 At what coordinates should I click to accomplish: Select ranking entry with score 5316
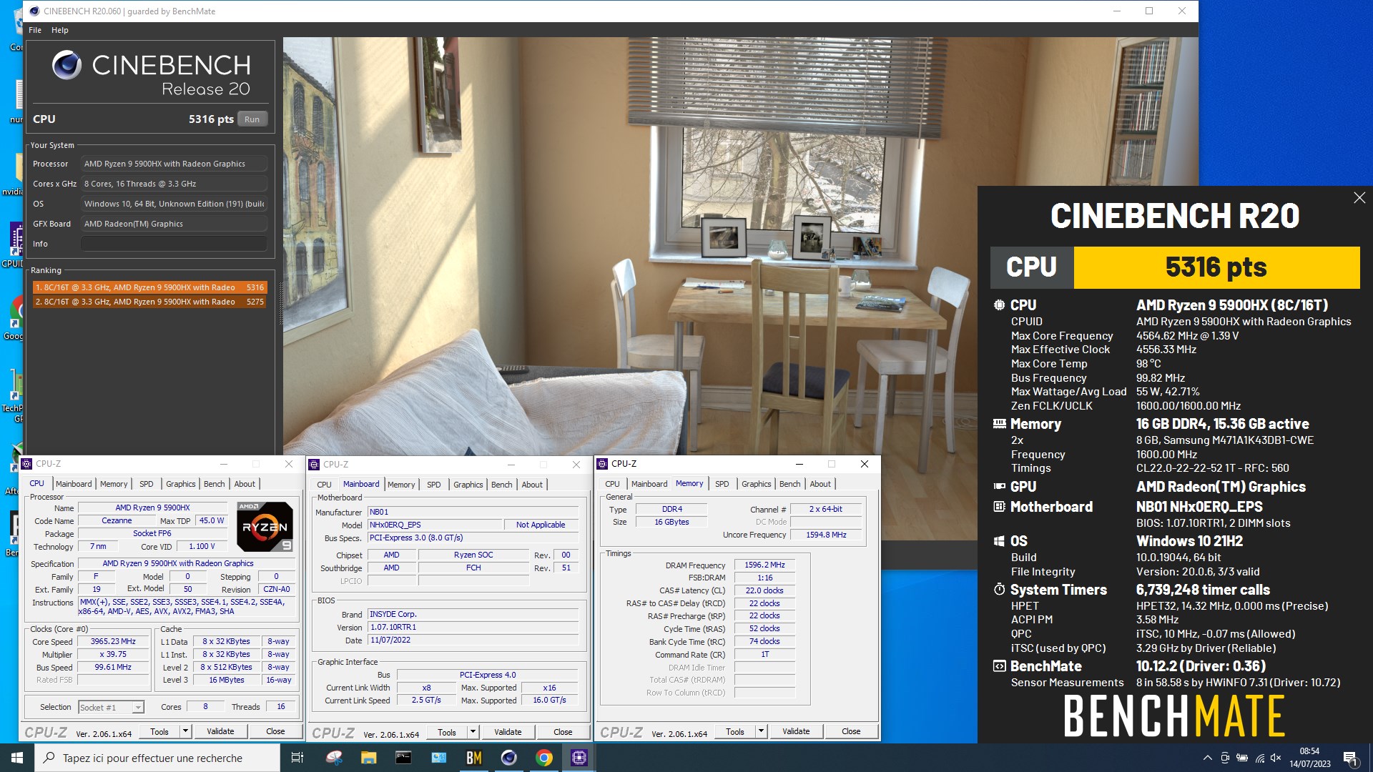pos(150,287)
